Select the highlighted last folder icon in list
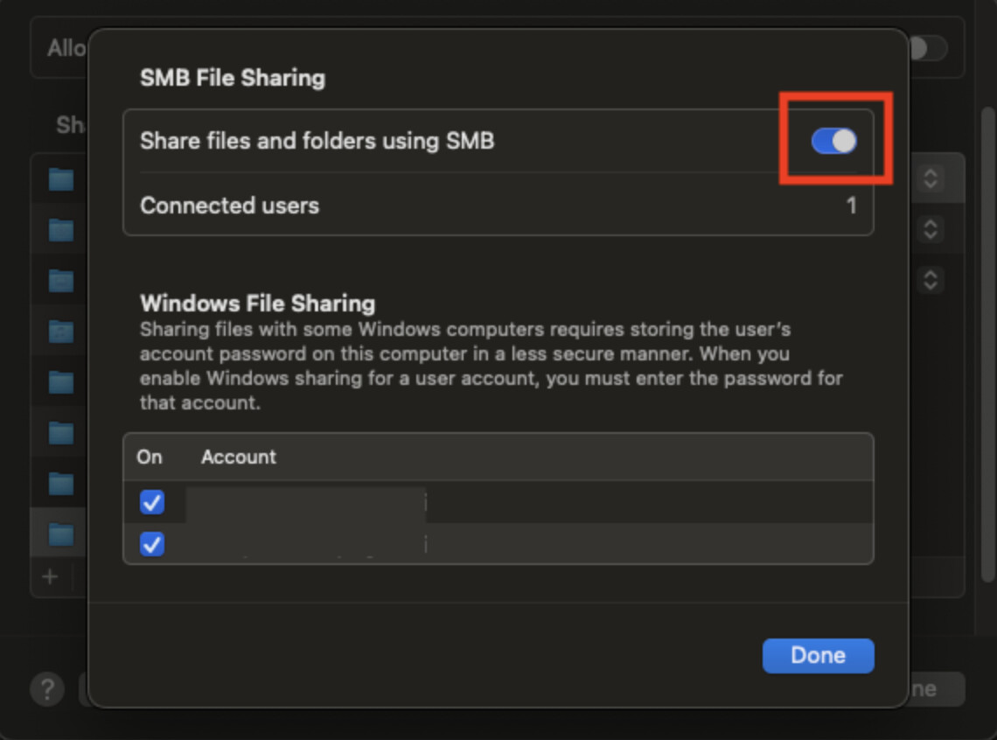The width and height of the screenshot is (997, 740). pos(61,534)
